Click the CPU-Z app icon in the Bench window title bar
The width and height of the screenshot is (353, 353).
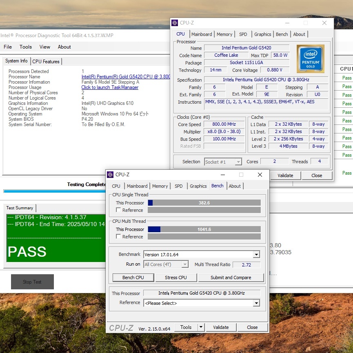click(x=110, y=175)
